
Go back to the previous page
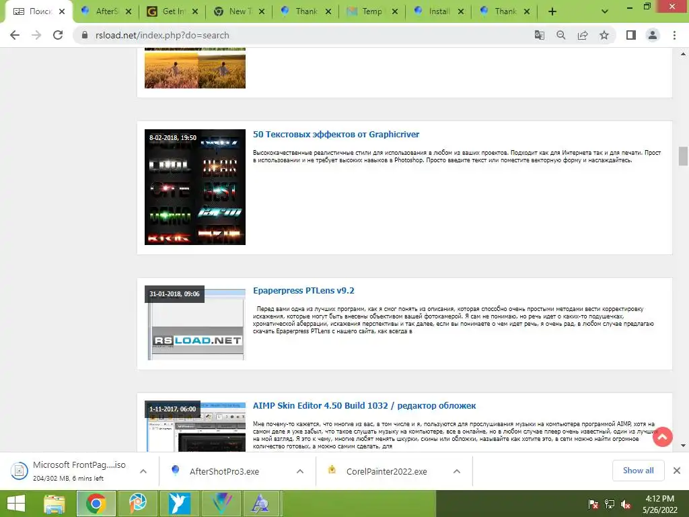[15, 35]
